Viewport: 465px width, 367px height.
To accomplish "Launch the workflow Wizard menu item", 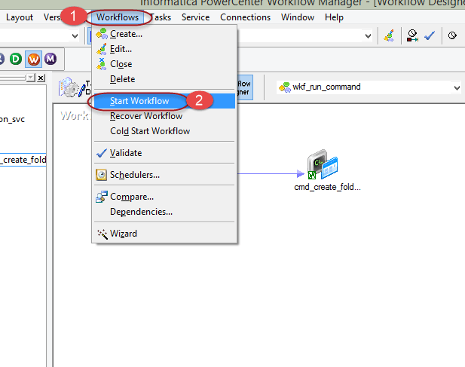I will coord(123,234).
